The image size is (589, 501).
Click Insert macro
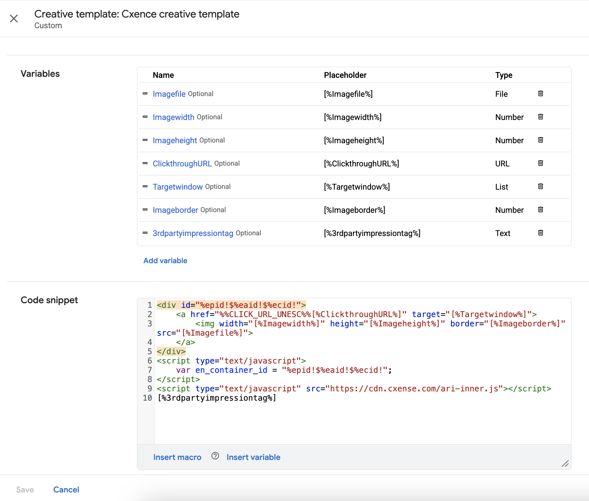tap(177, 457)
